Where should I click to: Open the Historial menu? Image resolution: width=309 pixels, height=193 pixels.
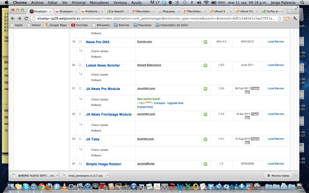click(x=79, y=3)
